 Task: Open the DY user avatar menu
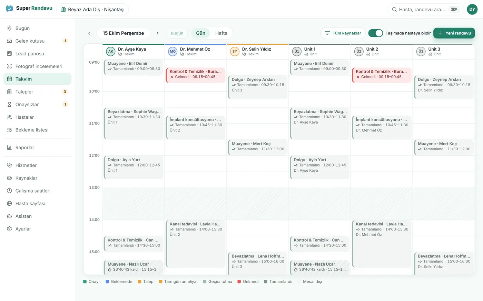pos(472,9)
